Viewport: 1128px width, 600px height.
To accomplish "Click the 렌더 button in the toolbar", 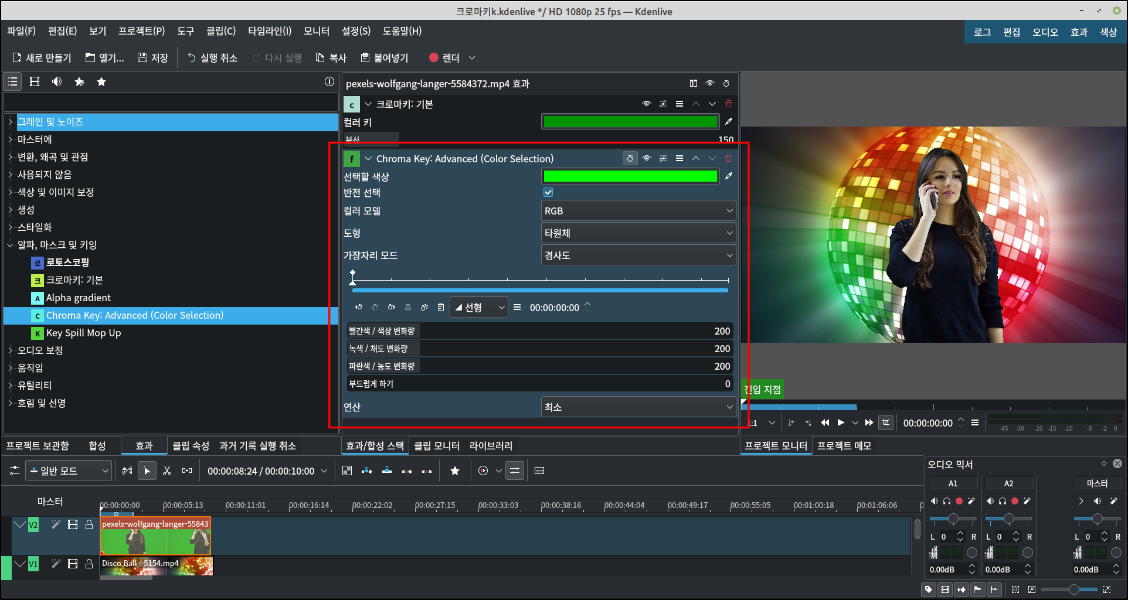I will (x=450, y=57).
